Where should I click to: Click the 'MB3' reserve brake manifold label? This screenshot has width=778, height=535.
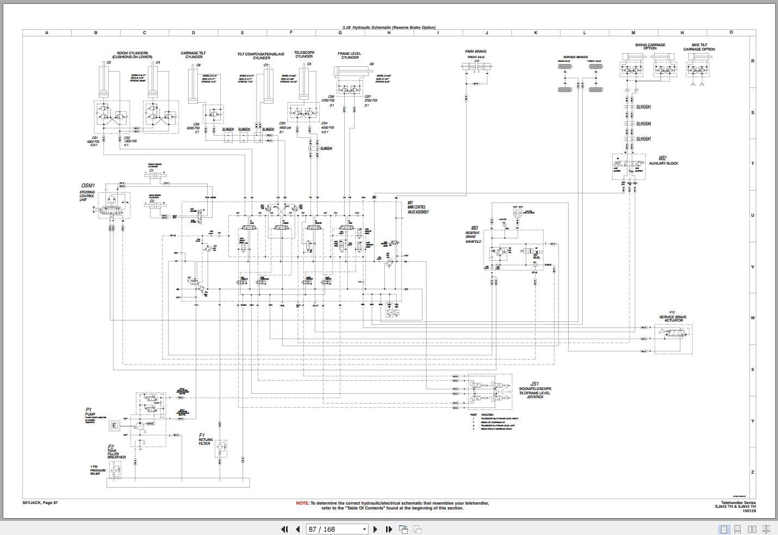point(474,228)
